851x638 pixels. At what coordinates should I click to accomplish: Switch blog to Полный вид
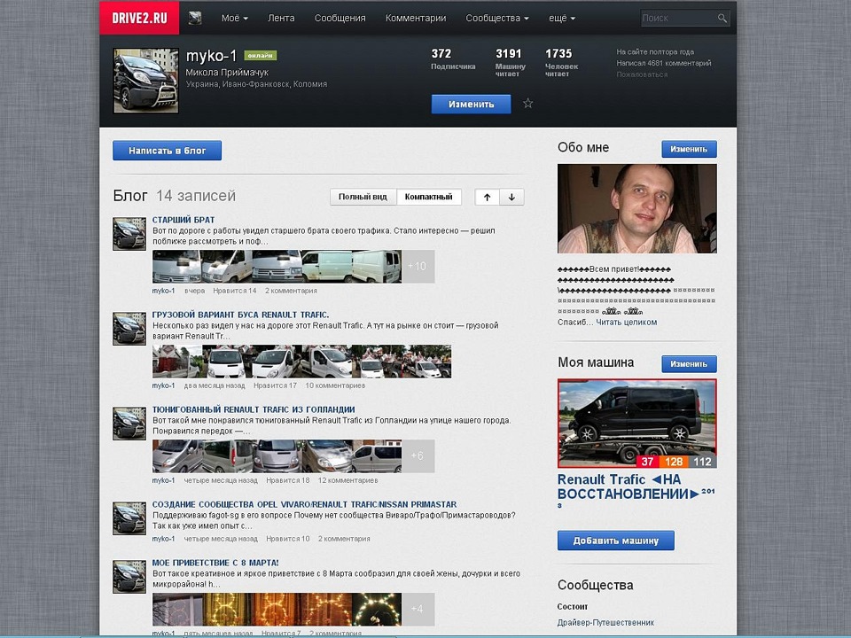363,197
